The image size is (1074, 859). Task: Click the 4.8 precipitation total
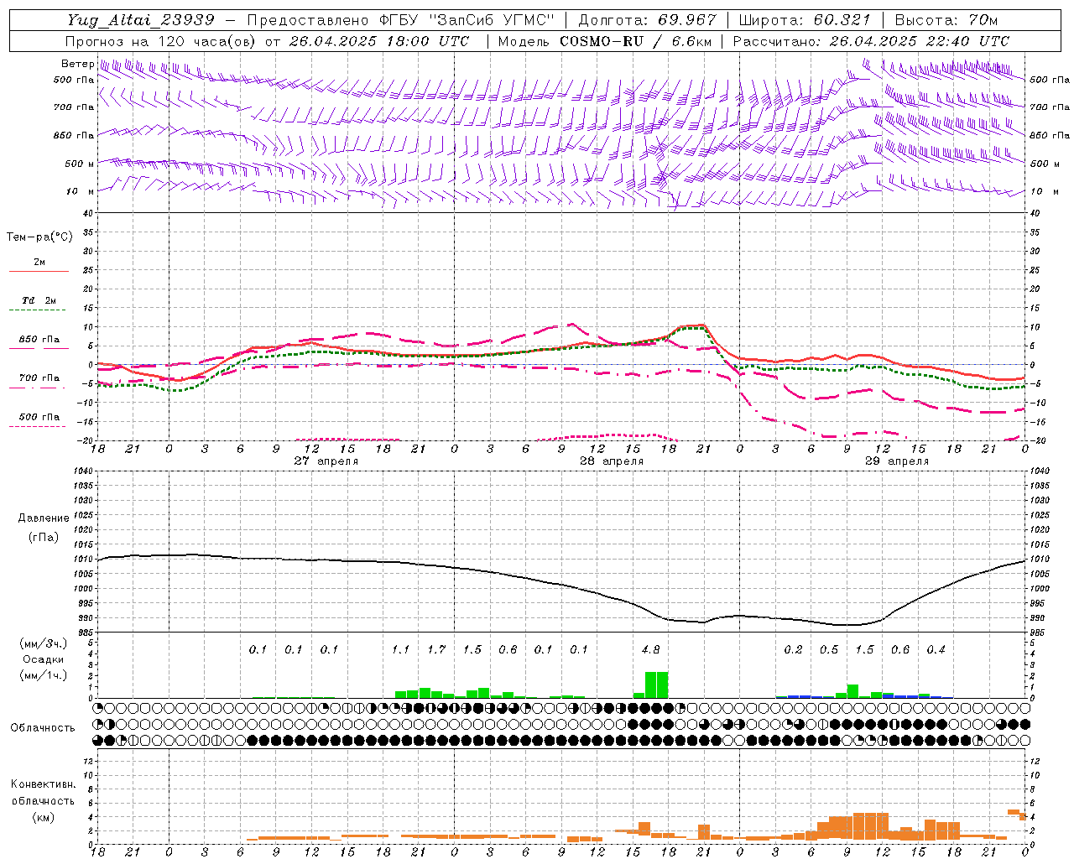650,650
